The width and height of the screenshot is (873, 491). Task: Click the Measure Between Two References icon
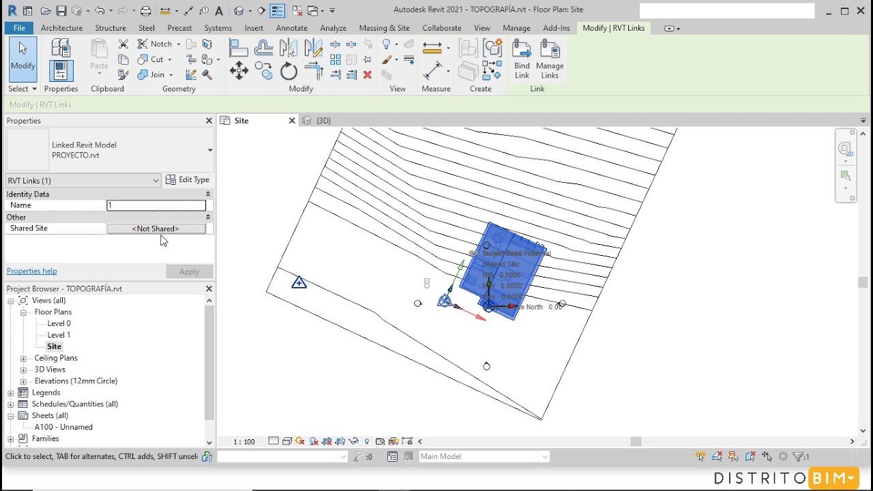pyautogui.click(x=432, y=70)
